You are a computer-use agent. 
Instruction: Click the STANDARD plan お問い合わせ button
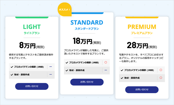(87, 82)
